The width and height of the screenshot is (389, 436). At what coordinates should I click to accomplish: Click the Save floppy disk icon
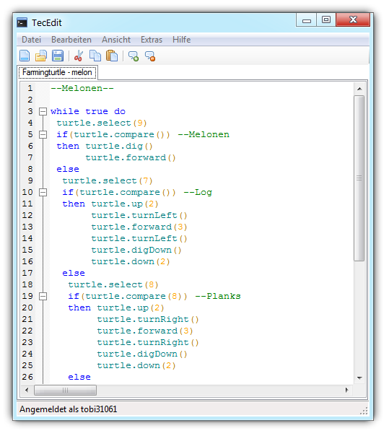(58, 56)
